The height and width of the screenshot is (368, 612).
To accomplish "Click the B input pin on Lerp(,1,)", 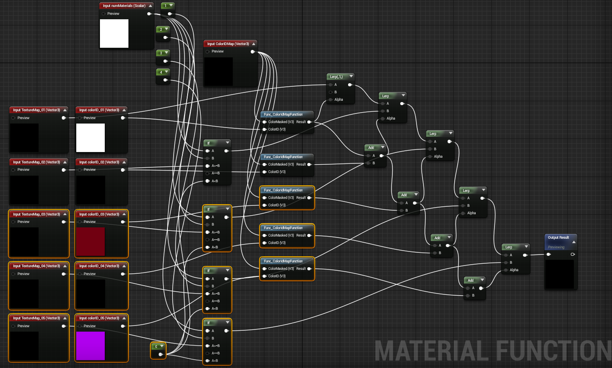I will (330, 92).
